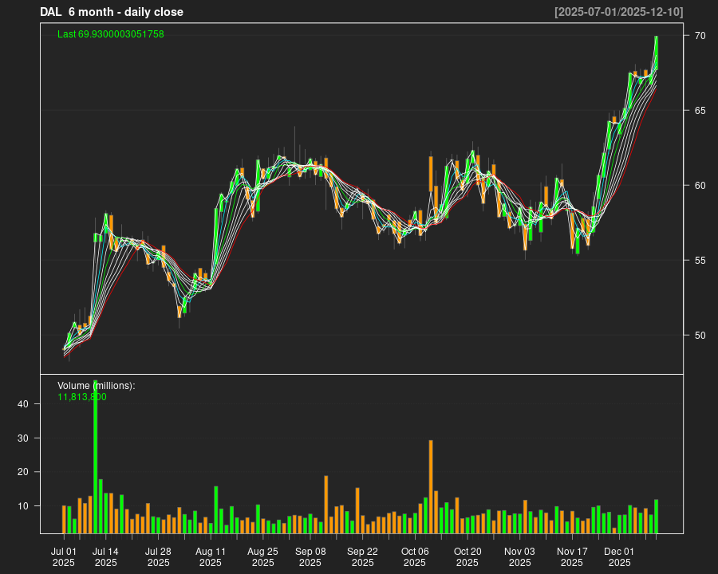
Task: Click the rightmost green volume bar
Action: click(x=656, y=517)
